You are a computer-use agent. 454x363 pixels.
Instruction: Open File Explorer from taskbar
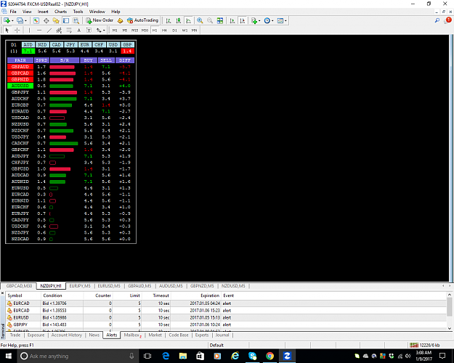tap(183, 356)
